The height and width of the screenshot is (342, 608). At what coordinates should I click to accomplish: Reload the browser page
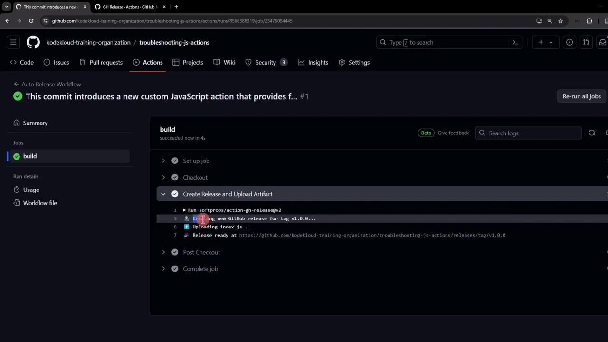pyautogui.click(x=31, y=21)
